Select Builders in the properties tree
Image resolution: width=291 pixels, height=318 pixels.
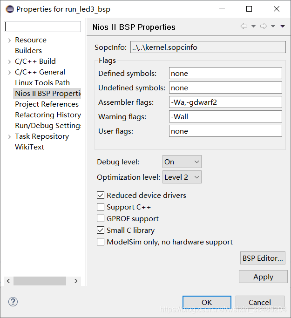click(x=28, y=50)
